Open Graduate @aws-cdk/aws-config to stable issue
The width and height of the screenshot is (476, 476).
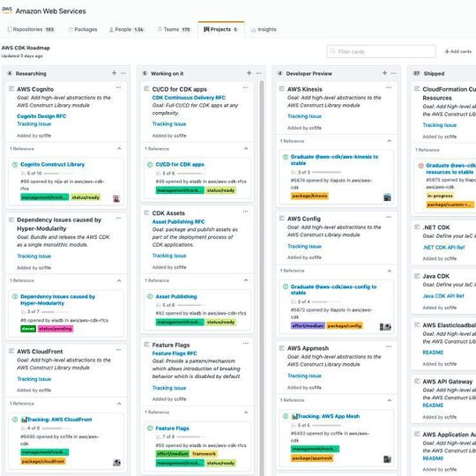click(x=333, y=290)
